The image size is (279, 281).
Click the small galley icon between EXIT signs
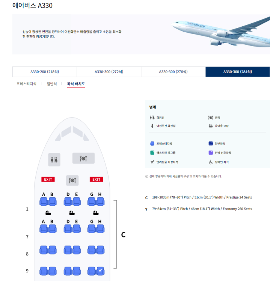coord(72,180)
